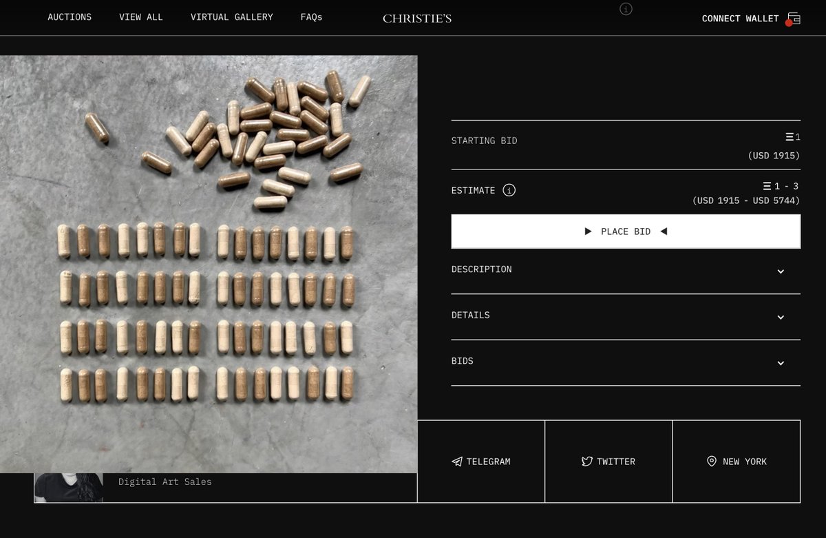The width and height of the screenshot is (826, 538).
Task: Click the small info circle in top bar
Action: [626, 9]
